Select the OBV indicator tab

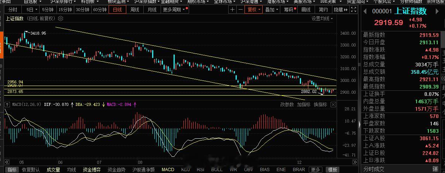pos(249,170)
